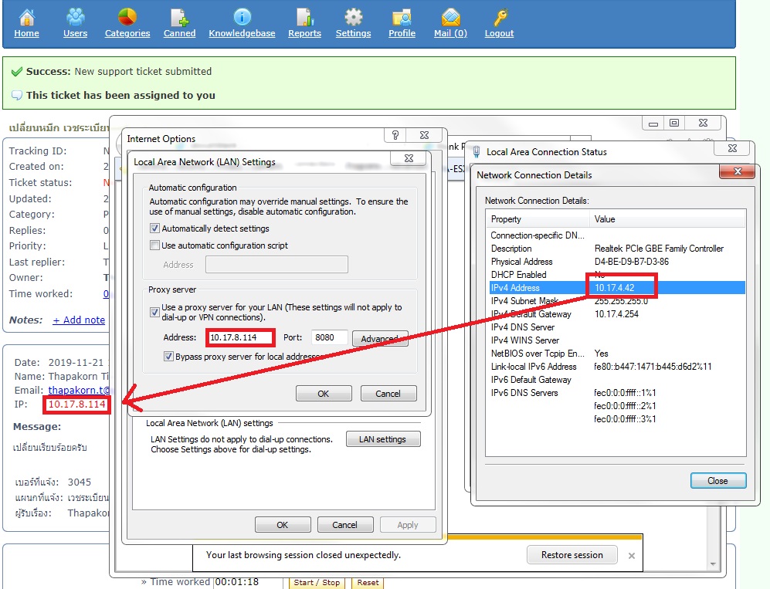Image resolution: width=770 pixels, height=589 pixels.
Task: Select the IPv4 DNS Server row
Action: (x=616, y=327)
